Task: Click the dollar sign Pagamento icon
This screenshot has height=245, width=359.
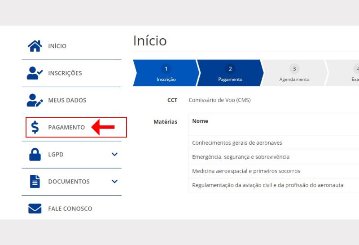Action: click(x=35, y=128)
